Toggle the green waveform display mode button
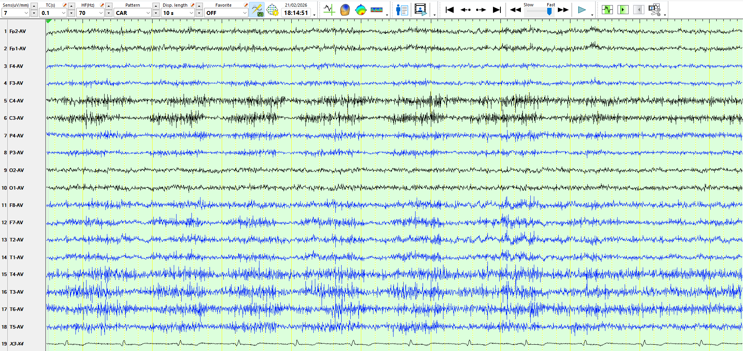The image size is (743, 351). [607, 10]
